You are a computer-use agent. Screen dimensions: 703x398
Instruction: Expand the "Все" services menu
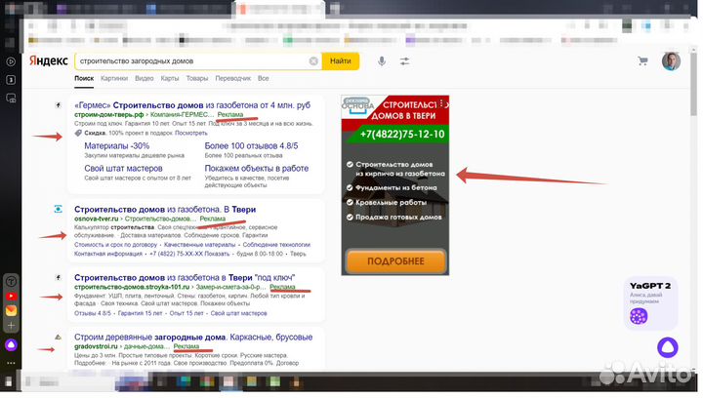tap(264, 78)
